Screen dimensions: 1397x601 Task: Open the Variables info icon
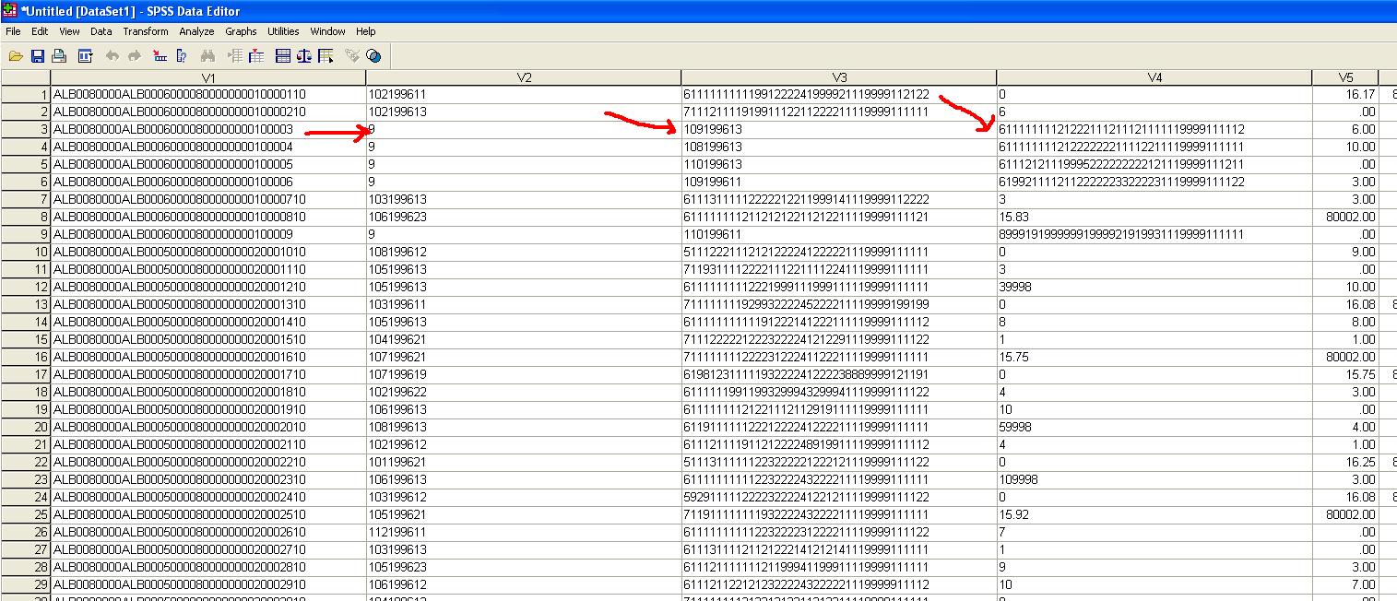click(181, 56)
